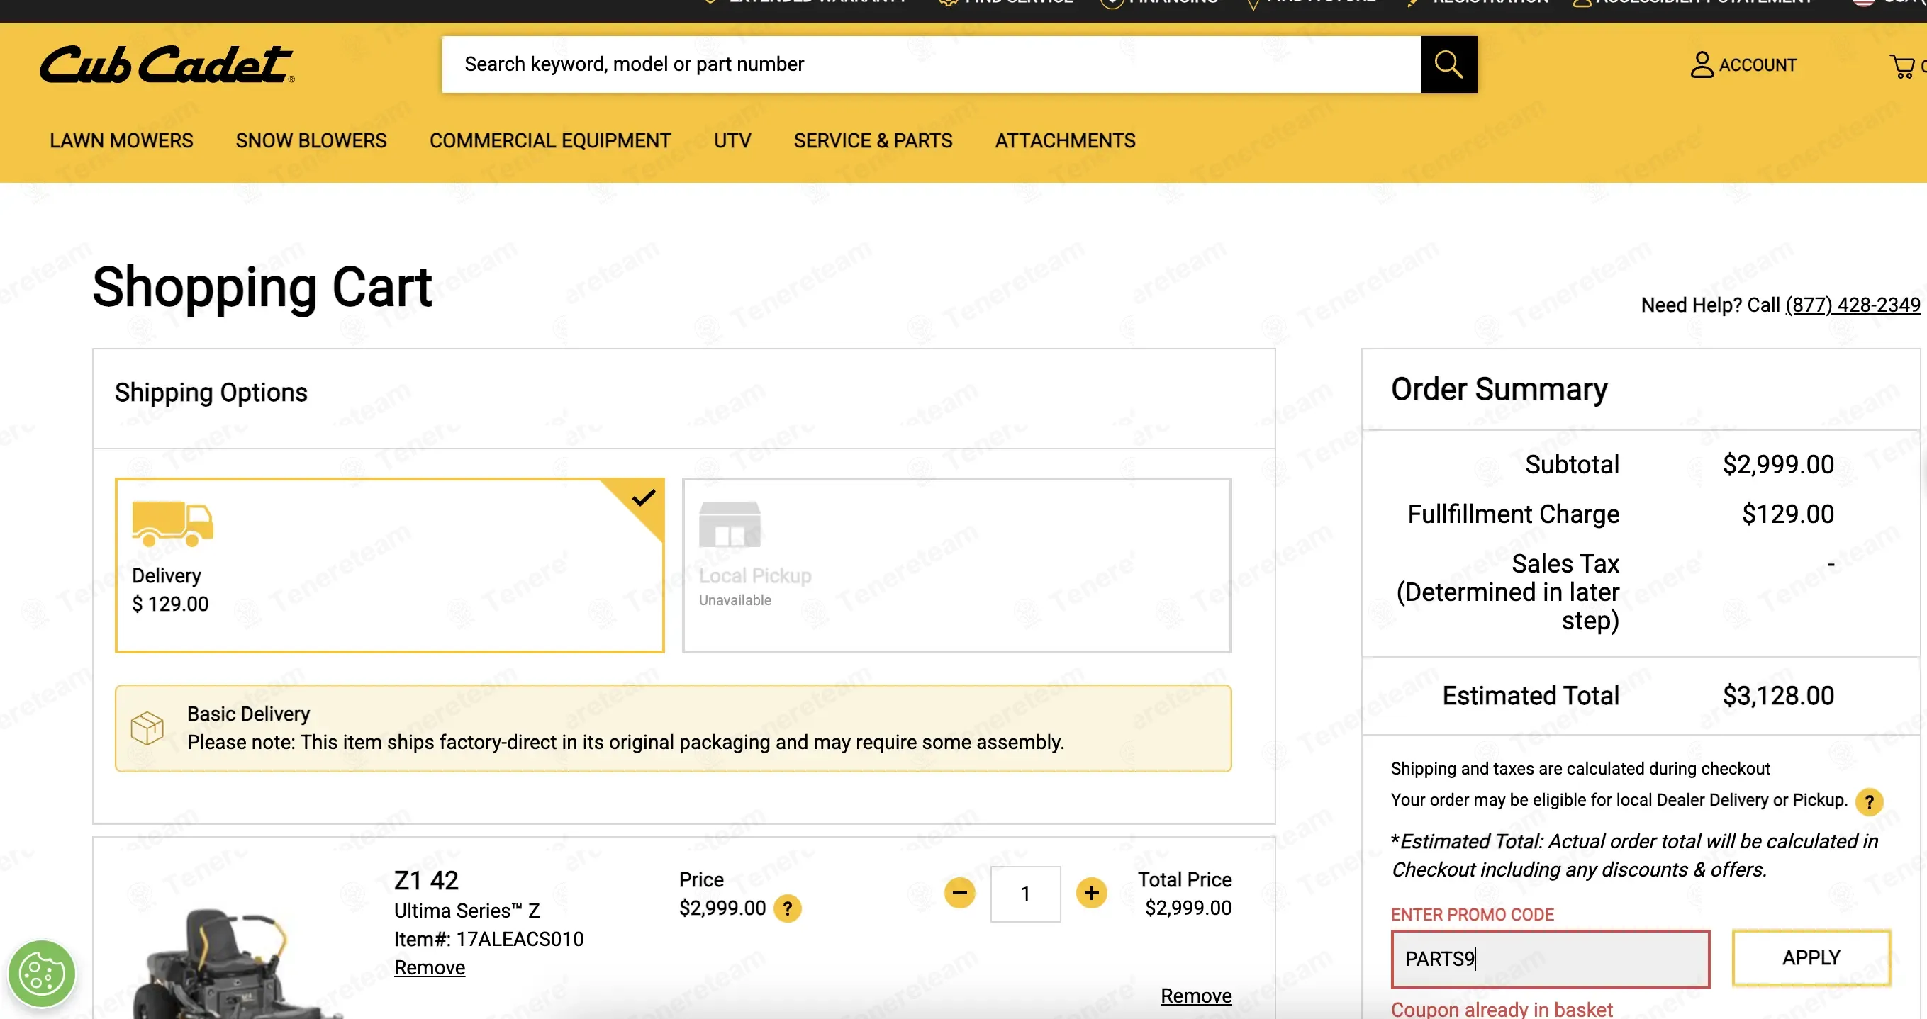The height and width of the screenshot is (1019, 1927).
Task: Click the Shopping Cart heading
Action: coord(262,288)
